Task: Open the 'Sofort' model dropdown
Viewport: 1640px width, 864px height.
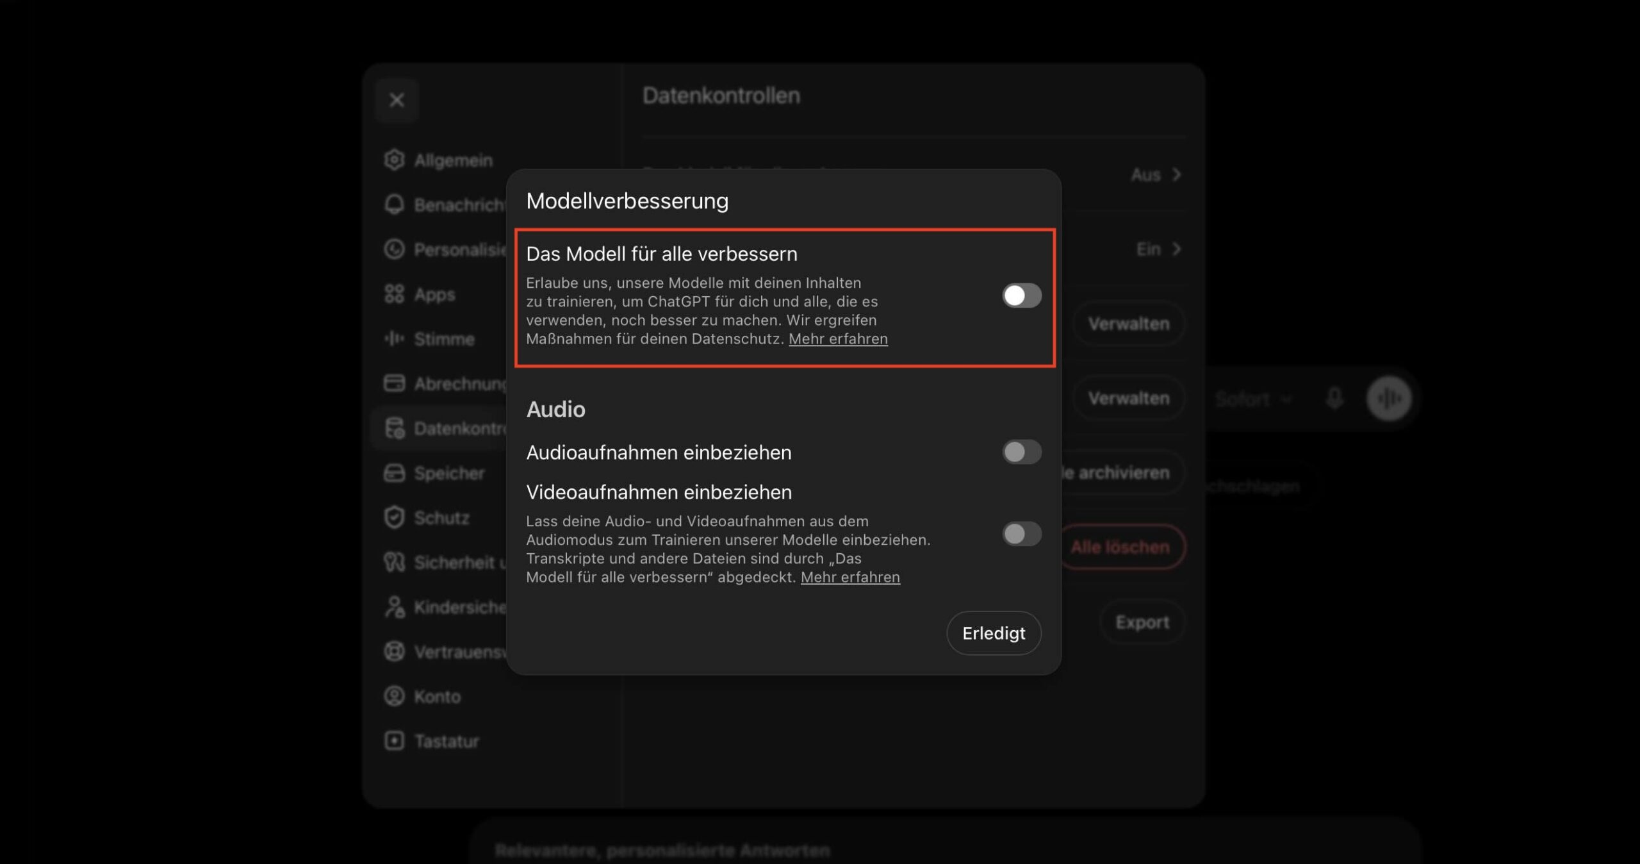Action: click(1253, 399)
